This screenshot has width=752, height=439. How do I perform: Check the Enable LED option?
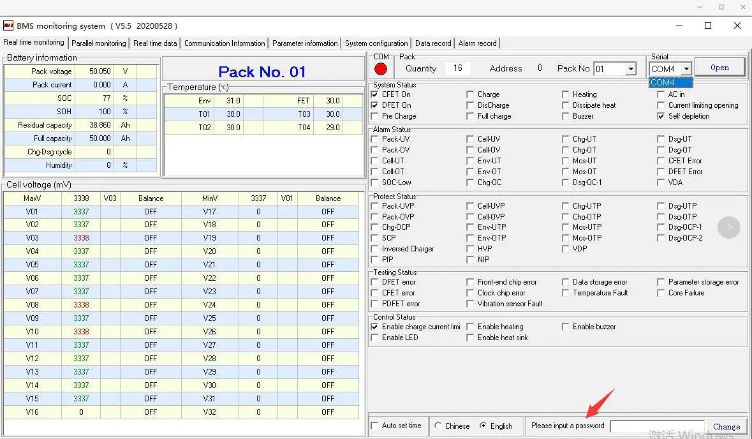tap(374, 338)
